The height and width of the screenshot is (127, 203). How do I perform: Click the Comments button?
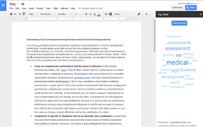[177, 8]
